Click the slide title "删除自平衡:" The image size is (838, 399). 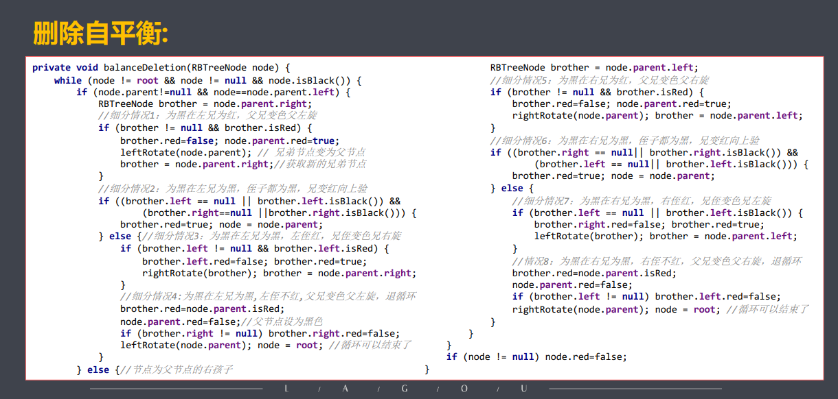tap(100, 33)
